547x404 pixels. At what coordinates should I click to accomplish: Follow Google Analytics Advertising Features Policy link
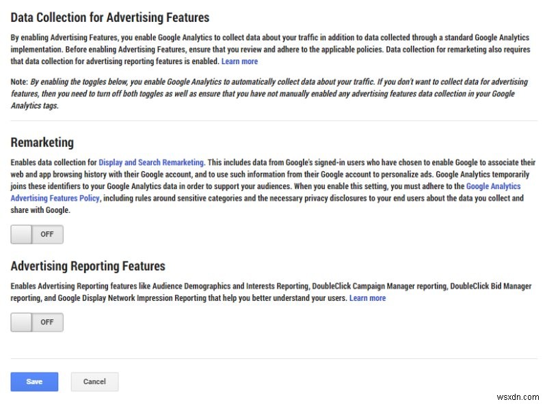coord(55,198)
